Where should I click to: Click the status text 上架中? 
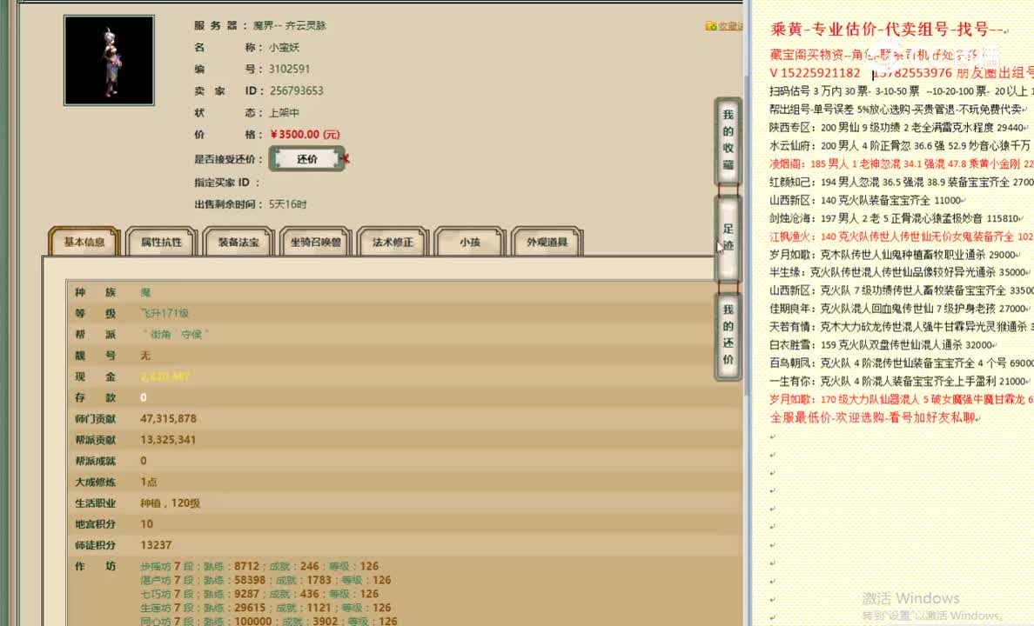[x=284, y=113]
